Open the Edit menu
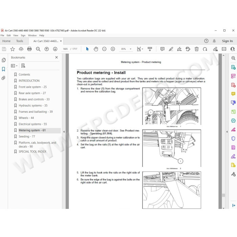Screen dimensions: 237x237 pyautogui.click(x=8, y=35)
